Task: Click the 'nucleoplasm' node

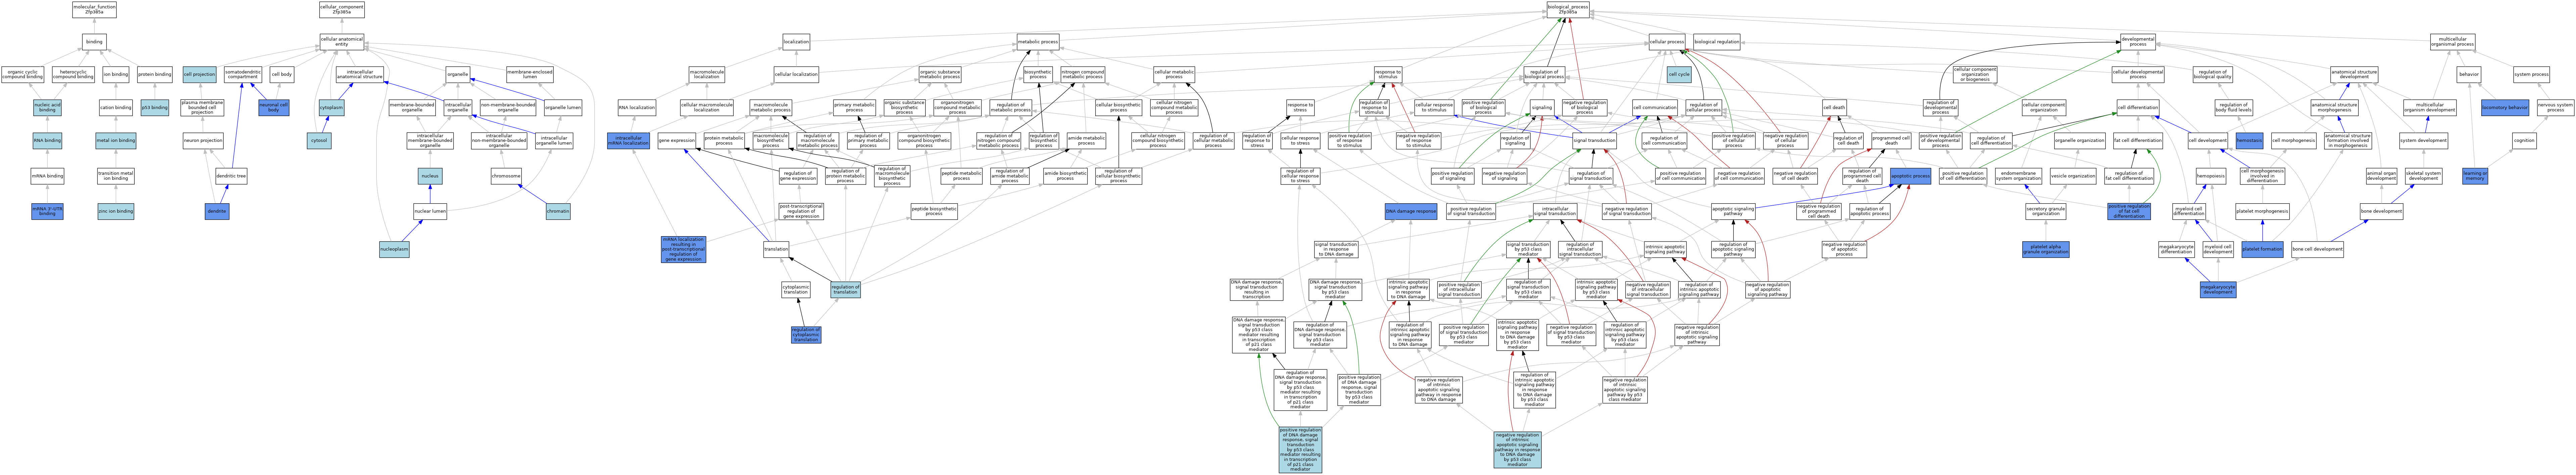Action: point(394,250)
